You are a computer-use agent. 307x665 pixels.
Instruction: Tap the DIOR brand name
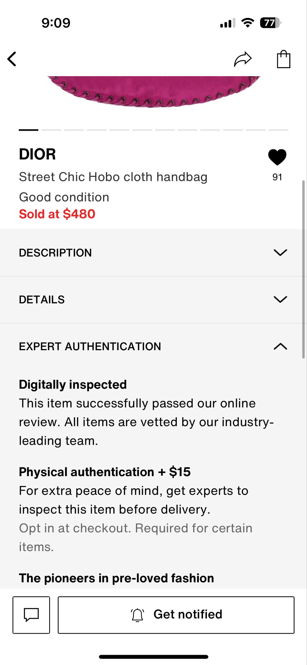click(x=37, y=154)
